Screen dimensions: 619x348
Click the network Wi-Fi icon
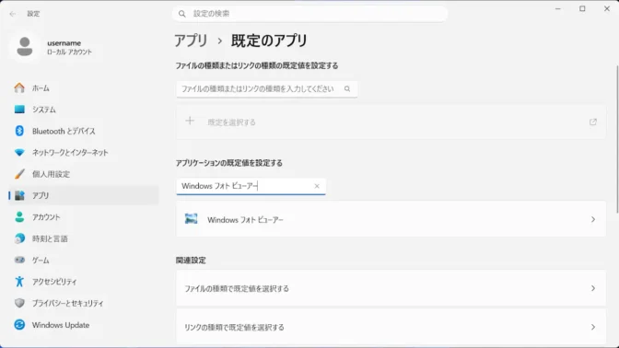pos(19,152)
